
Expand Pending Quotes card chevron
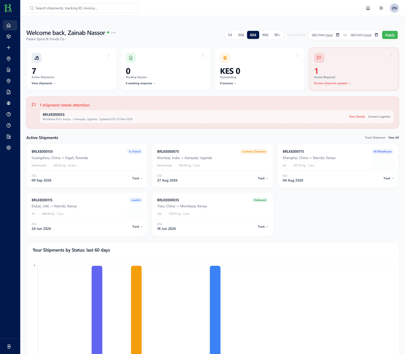point(203,55)
